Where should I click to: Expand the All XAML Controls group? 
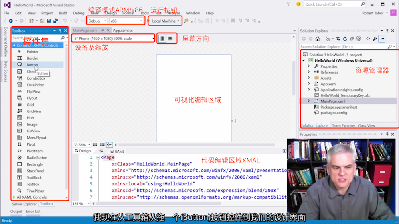[x=14, y=197]
